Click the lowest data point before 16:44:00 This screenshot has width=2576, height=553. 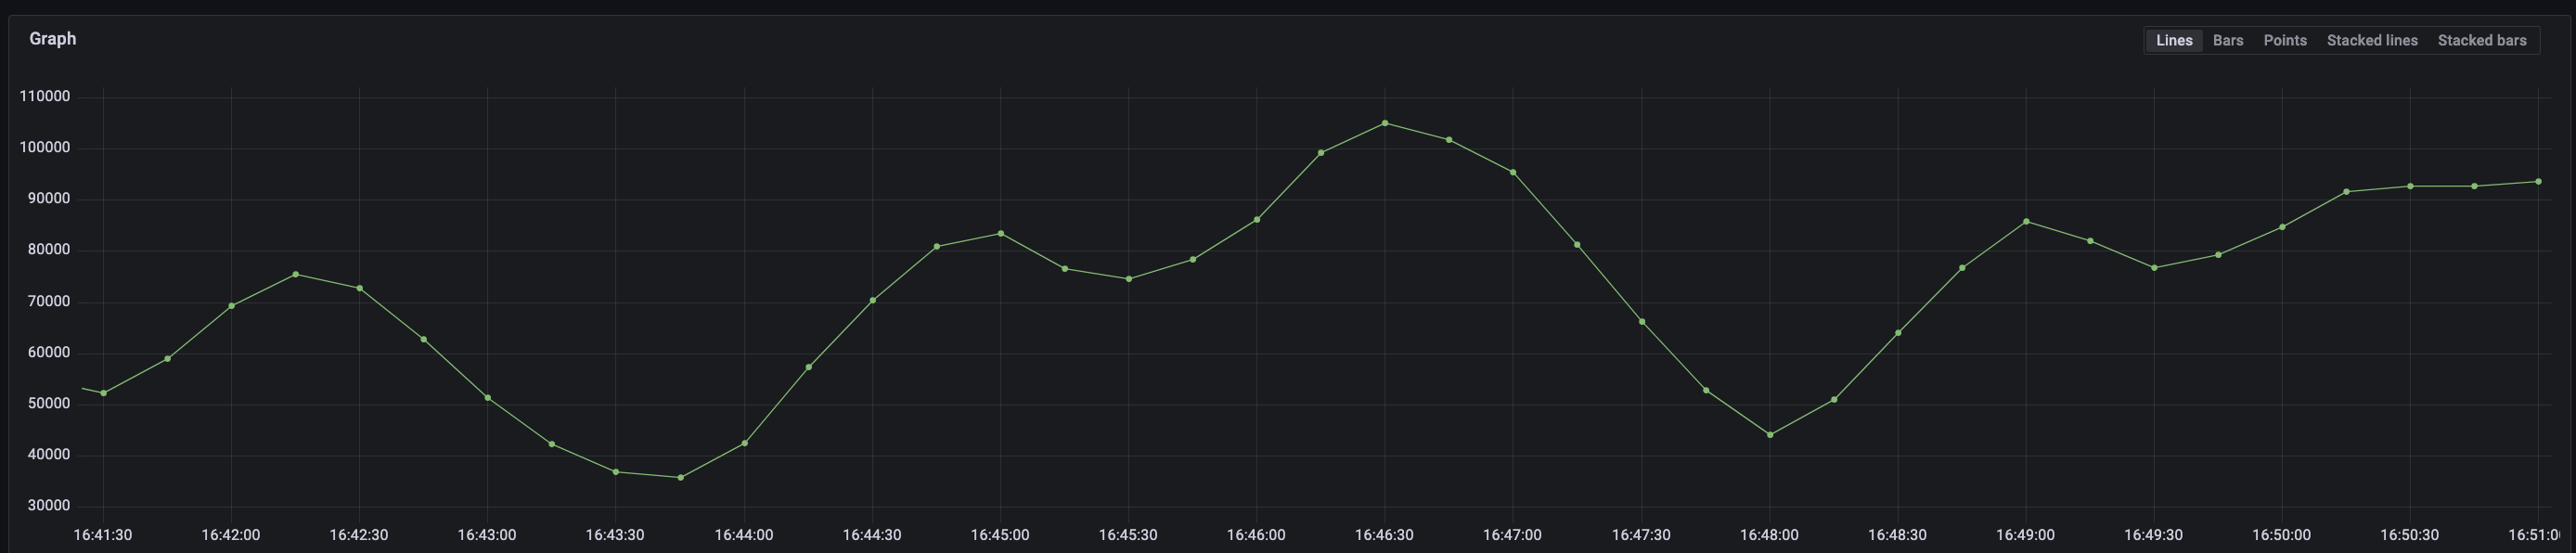pos(681,478)
